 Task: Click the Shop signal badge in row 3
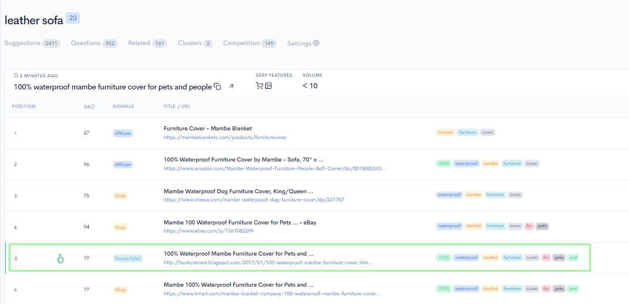click(120, 196)
